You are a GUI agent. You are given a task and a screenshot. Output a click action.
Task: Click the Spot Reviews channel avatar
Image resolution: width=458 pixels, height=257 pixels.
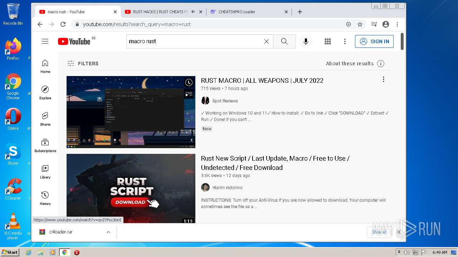pos(205,101)
